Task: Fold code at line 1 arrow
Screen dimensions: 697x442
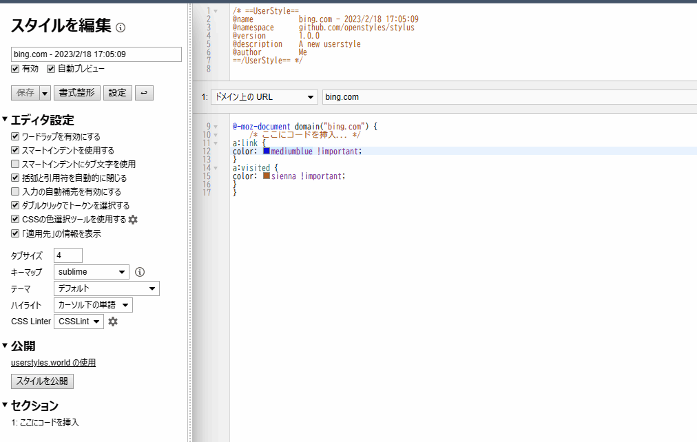Action: [216, 11]
